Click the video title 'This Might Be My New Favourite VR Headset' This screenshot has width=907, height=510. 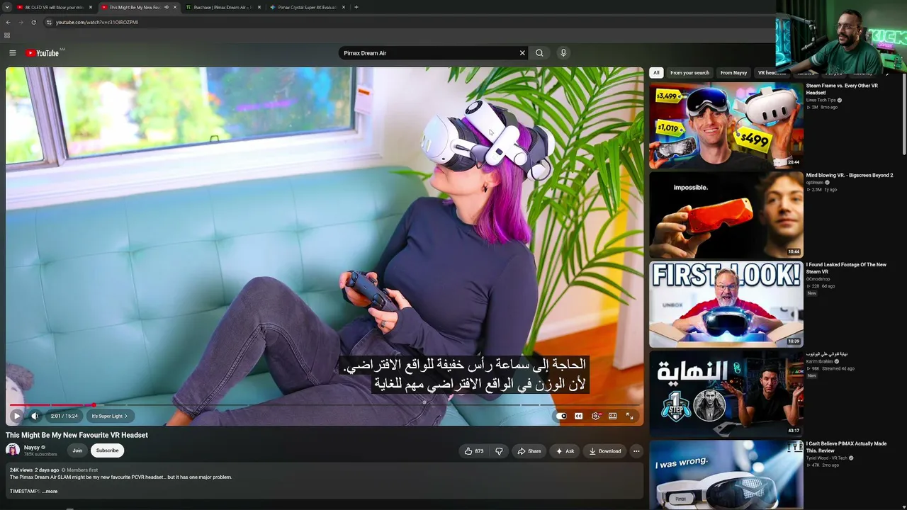(x=77, y=435)
